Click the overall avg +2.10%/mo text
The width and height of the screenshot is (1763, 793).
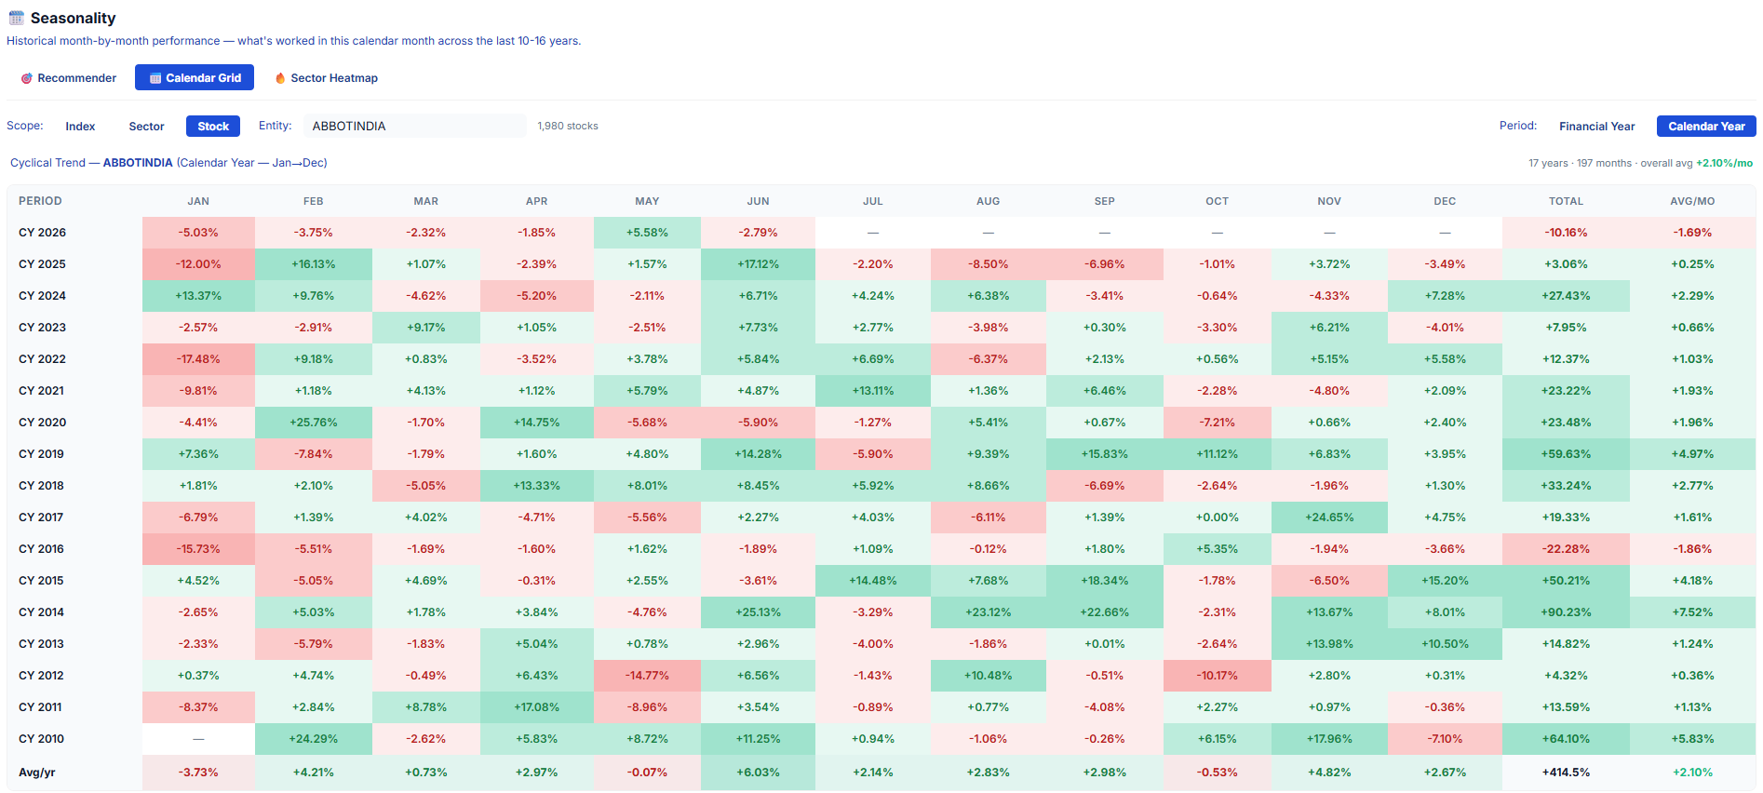[x=1696, y=163]
